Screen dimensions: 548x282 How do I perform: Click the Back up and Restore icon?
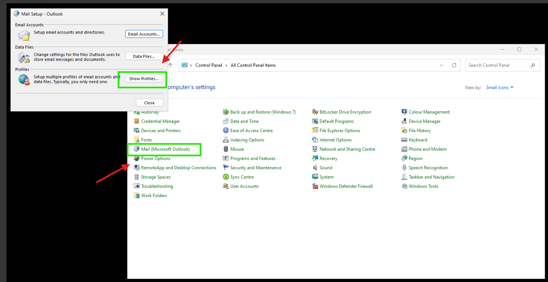(226, 112)
